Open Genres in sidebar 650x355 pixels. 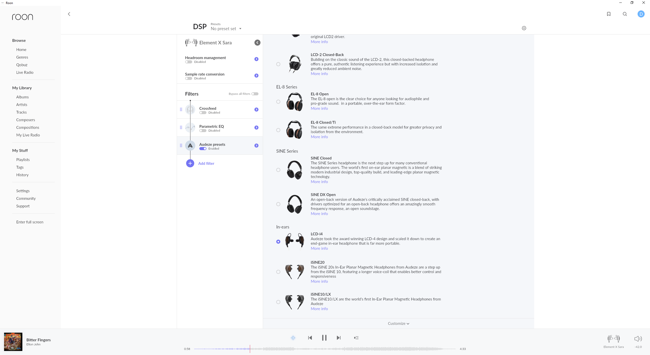click(x=22, y=57)
